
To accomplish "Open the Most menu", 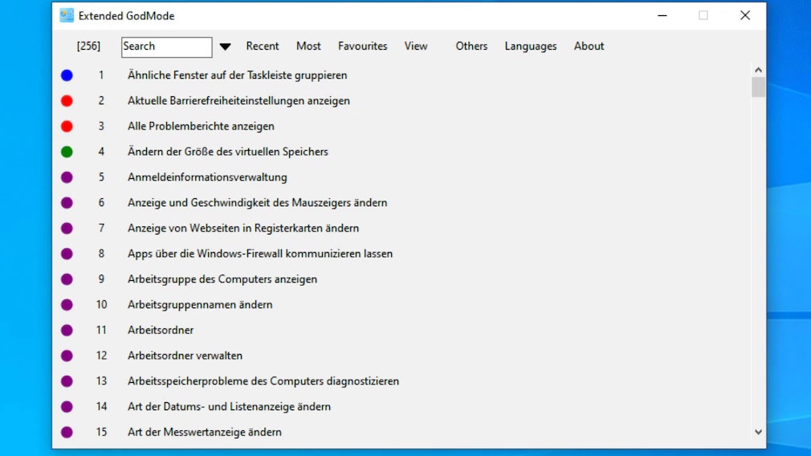I will coord(308,46).
